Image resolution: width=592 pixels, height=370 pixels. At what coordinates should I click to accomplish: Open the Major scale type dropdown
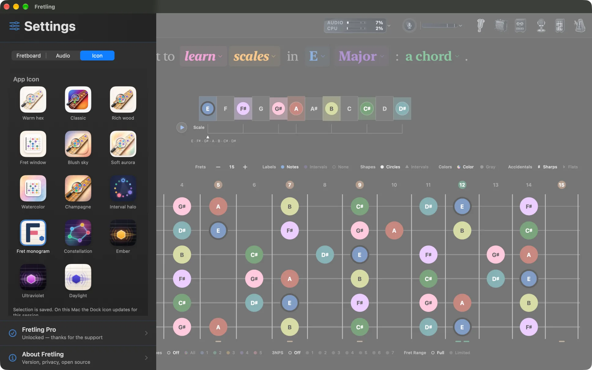coord(361,56)
